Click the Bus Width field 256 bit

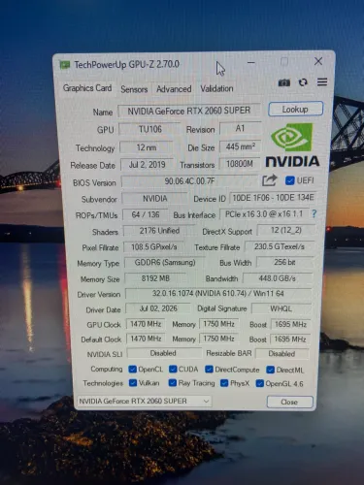click(x=284, y=262)
